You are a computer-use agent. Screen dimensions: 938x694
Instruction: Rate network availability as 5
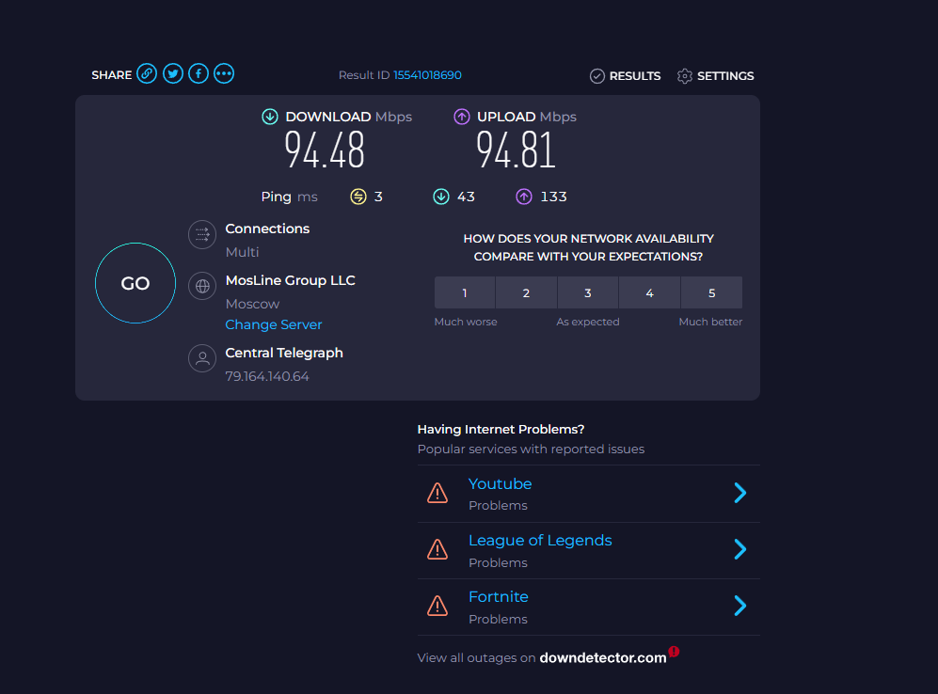click(x=712, y=292)
